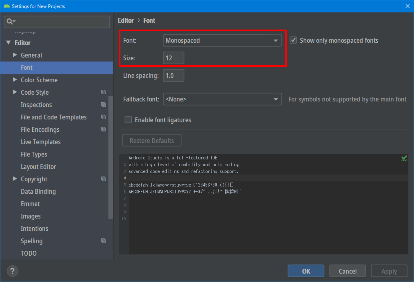Image resolution: width=414 pixels, height=282 pixels.
Task: Click the settings tree vertical scrollbar
Action: pyautogui.click(x=111, y=157)
